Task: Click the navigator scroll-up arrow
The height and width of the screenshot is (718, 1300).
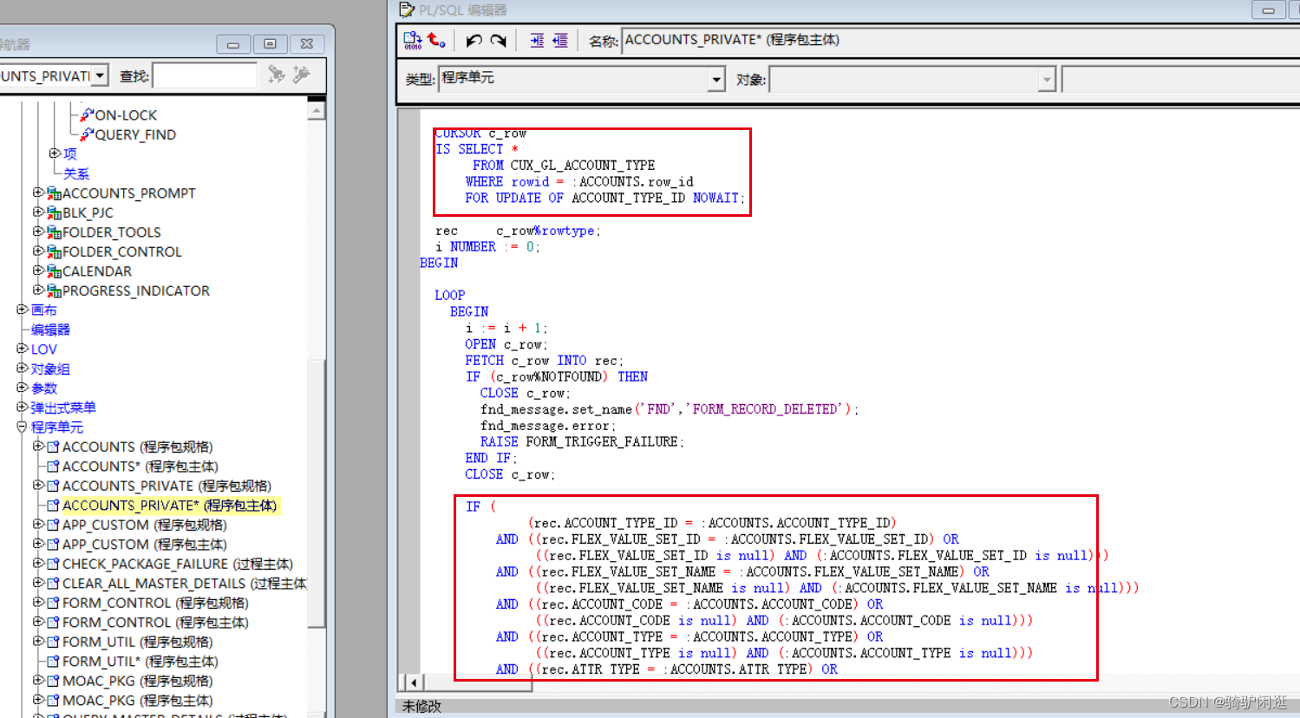Action: [x=317, y=110]
